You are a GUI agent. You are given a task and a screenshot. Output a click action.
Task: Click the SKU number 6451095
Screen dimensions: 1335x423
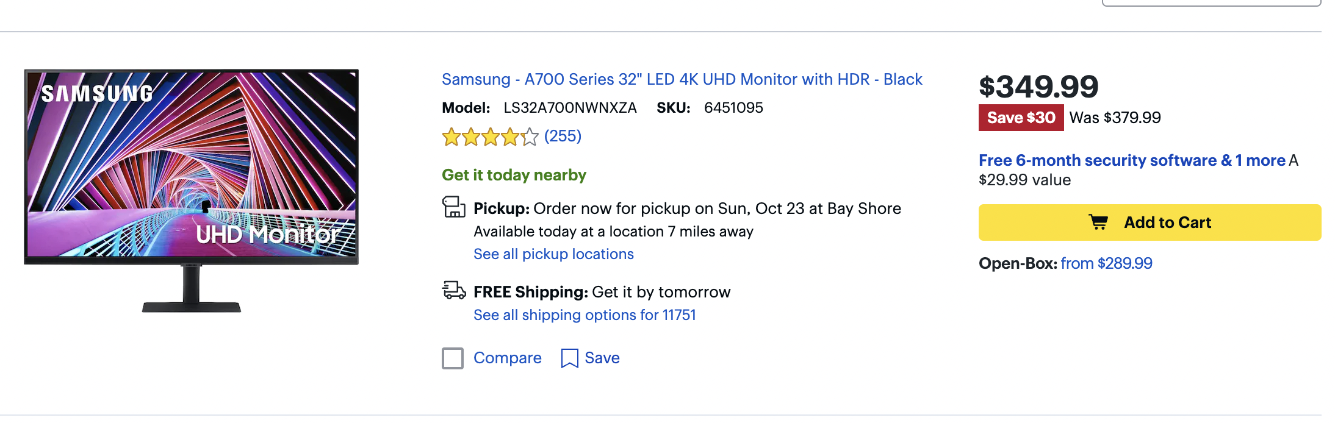[733, 108]
